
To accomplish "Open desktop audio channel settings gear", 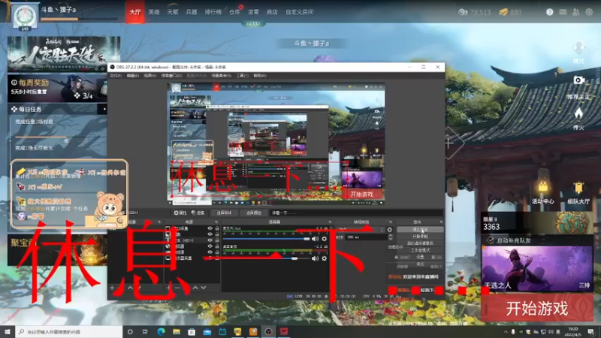I will 325,258.
